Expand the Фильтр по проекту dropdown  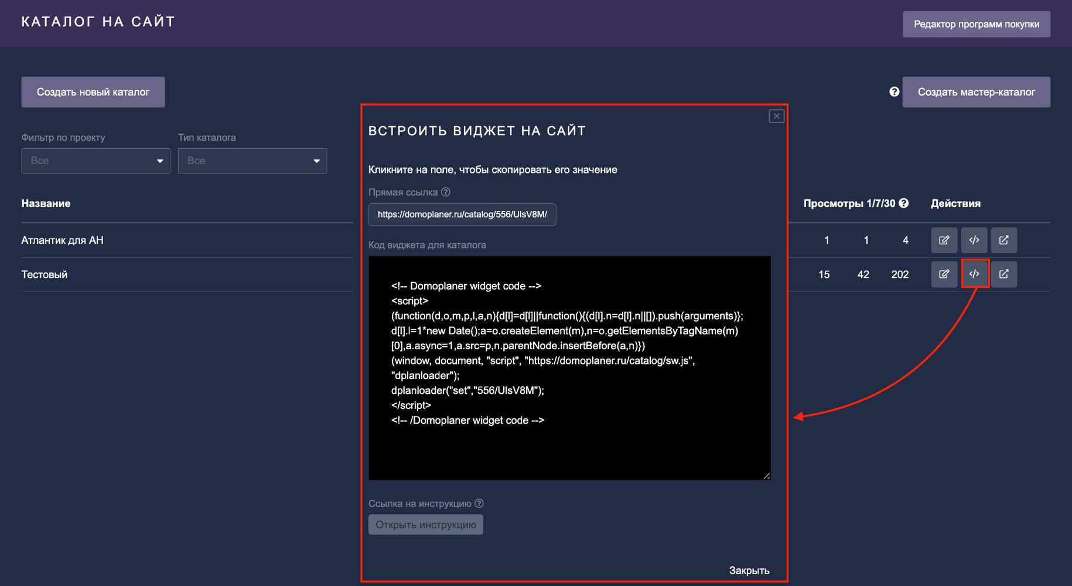95,161
